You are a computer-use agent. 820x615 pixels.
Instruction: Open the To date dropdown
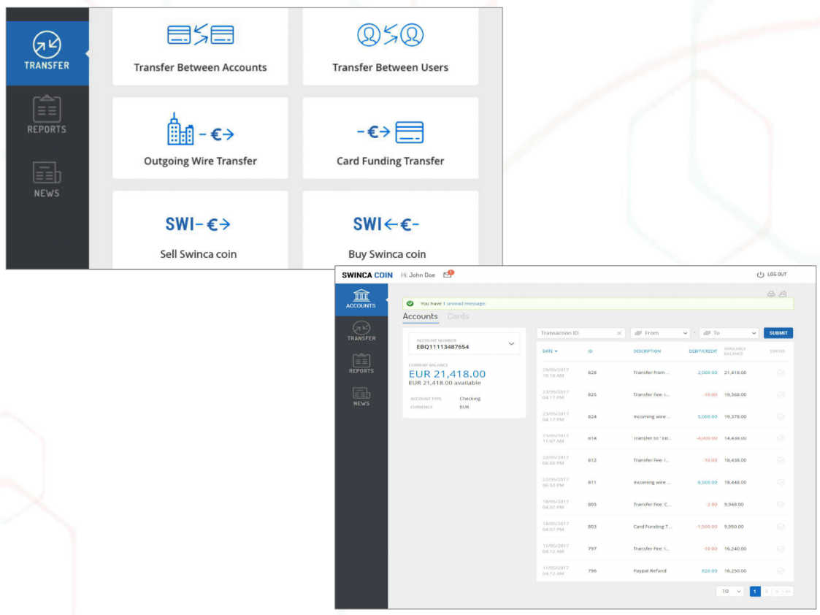(729, 333)
